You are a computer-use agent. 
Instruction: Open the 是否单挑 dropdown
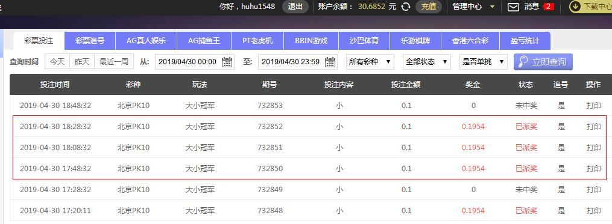pyautogui.click(x=483, y=62)
